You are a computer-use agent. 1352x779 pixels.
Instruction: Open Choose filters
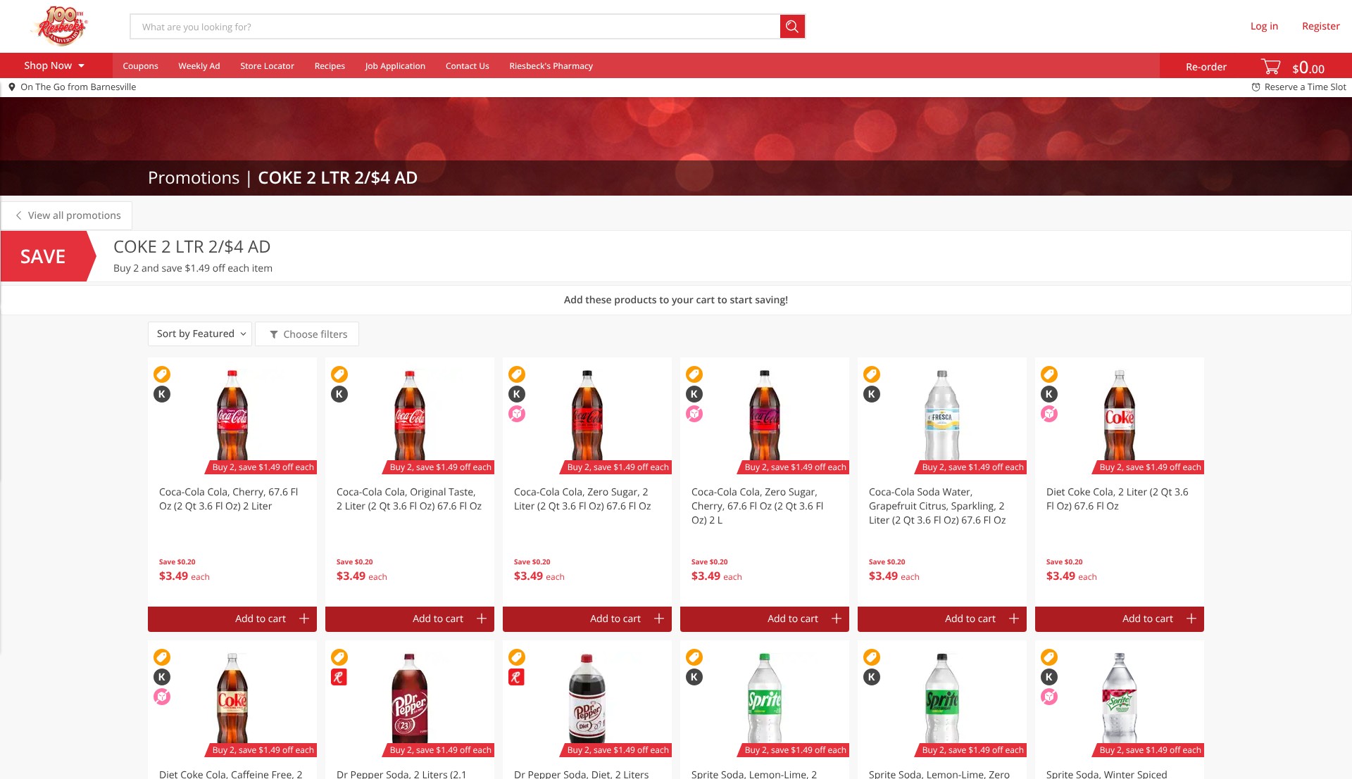(x=308, y=334)
